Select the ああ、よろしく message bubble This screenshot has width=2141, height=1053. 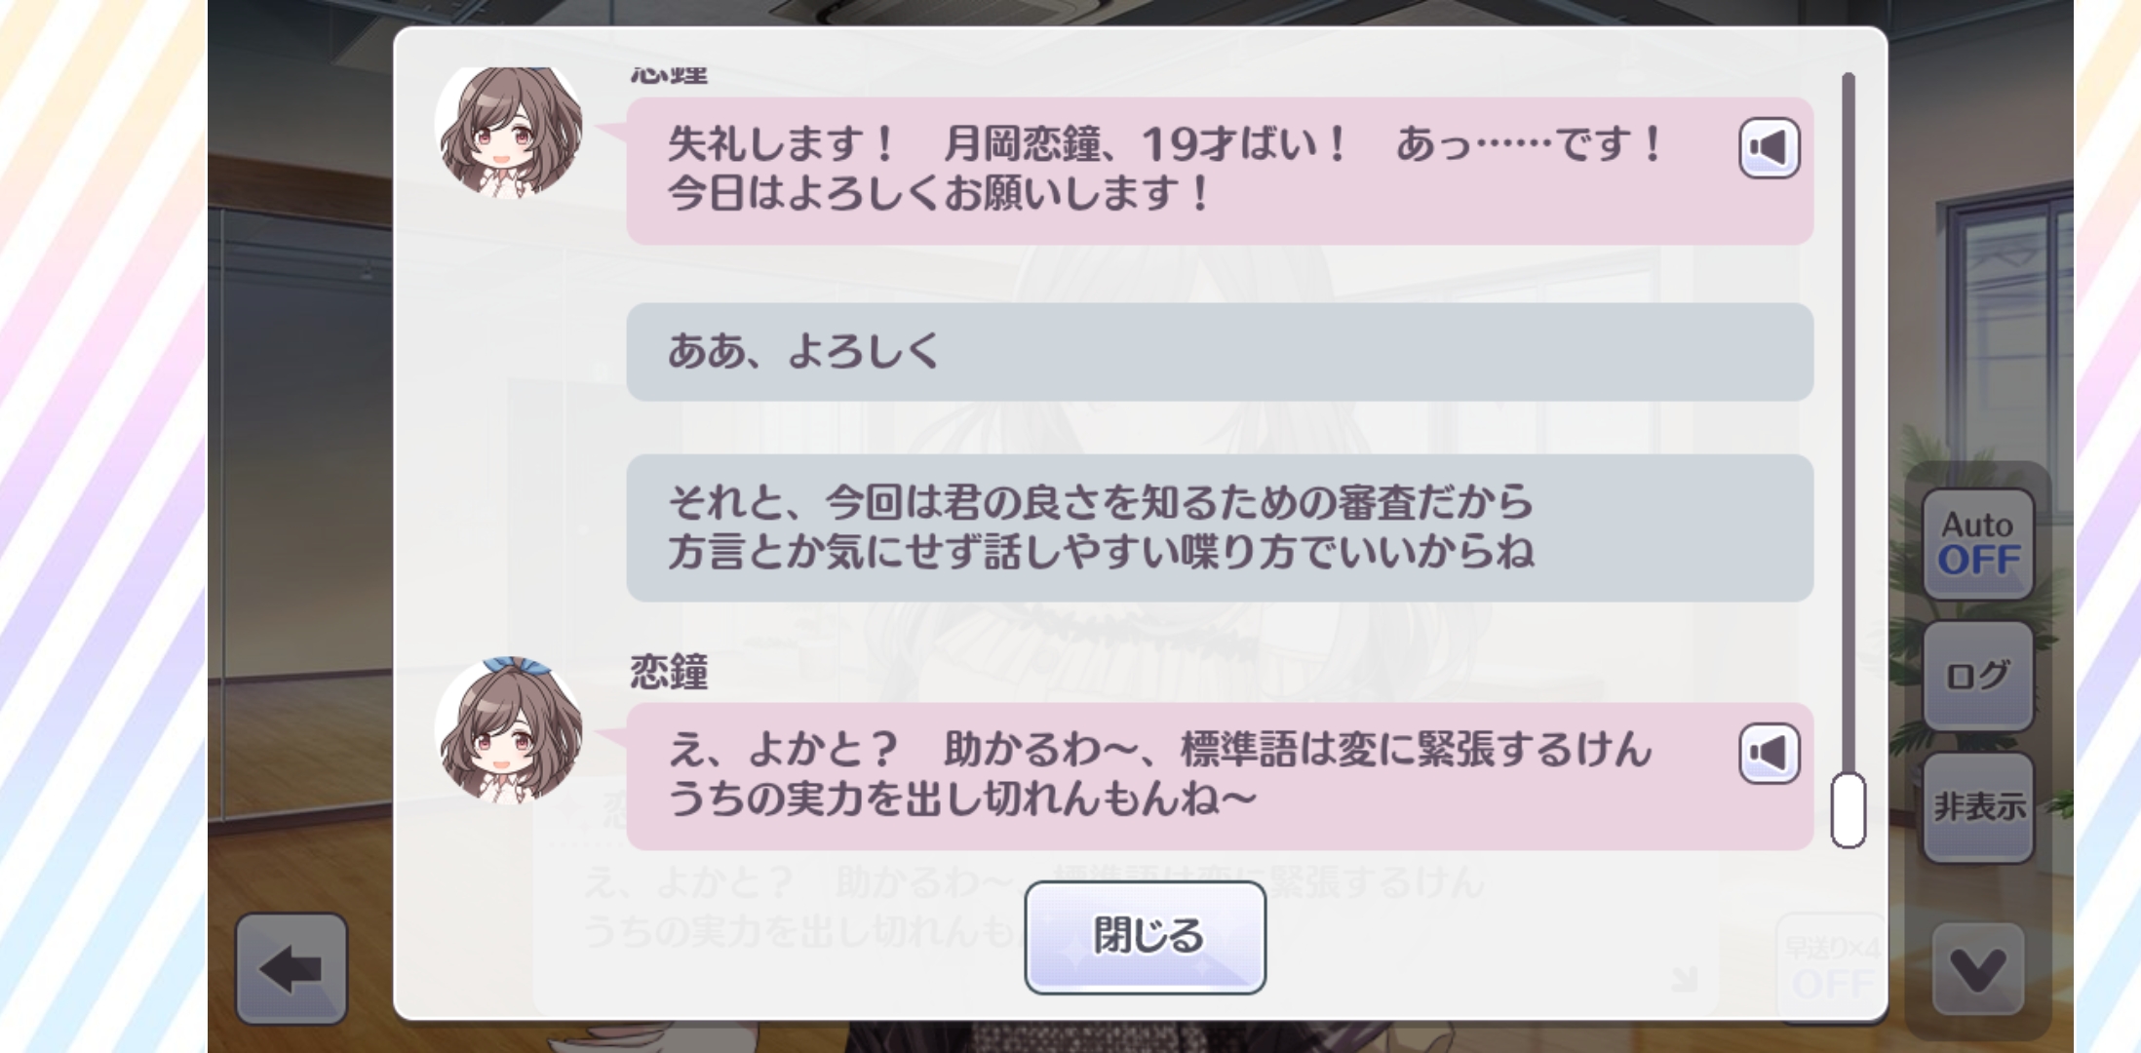1220,352
